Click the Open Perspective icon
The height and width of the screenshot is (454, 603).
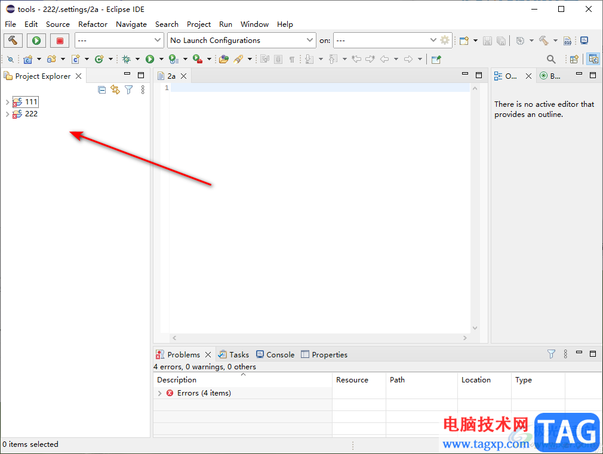click(x=574, y=59)
